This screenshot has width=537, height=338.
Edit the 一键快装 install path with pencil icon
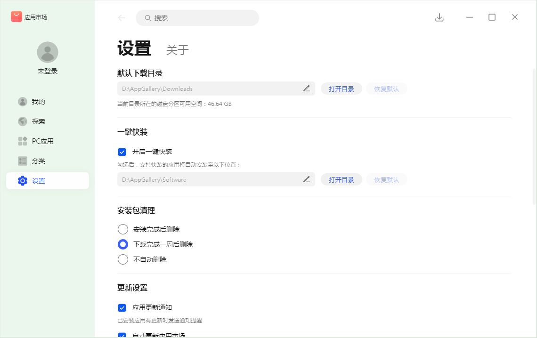tap(307, 179)
